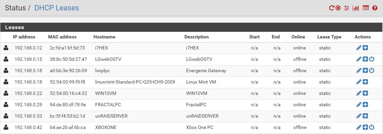
Task: Edit the Linux Mint VM mapping
Action: (x=359, y=82)
